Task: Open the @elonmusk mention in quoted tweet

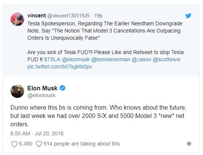Action: 75,59
